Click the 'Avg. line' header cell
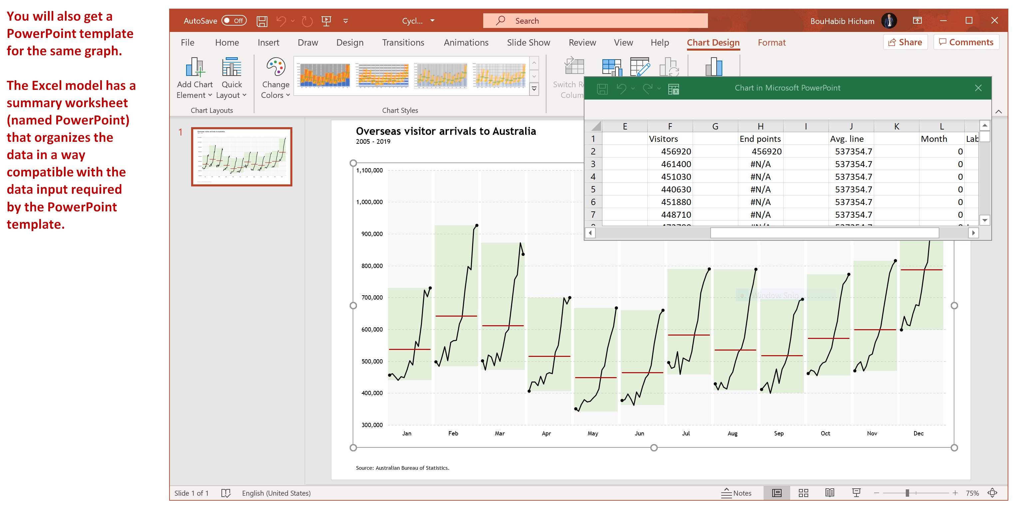 pos(850,139)
